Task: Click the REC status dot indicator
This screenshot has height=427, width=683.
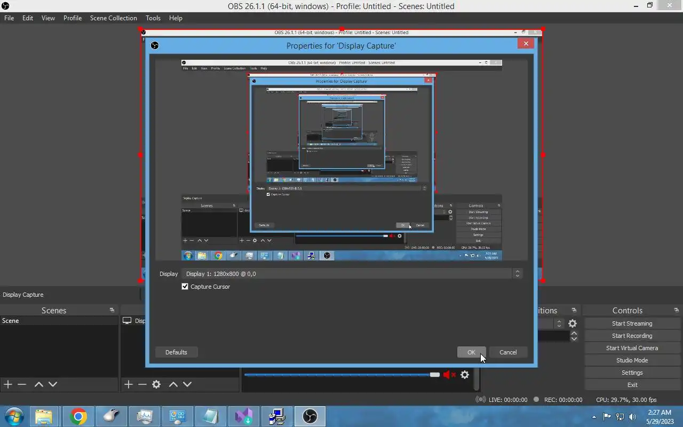Action: (x=536, y=399)
